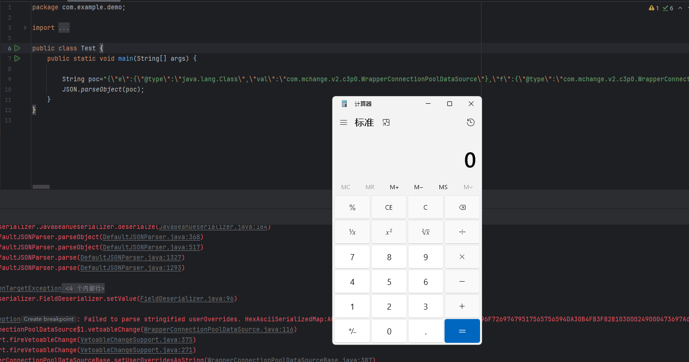Run the Test class via gutter arrow
The image size is (689, 362).
tap(17, 48)
